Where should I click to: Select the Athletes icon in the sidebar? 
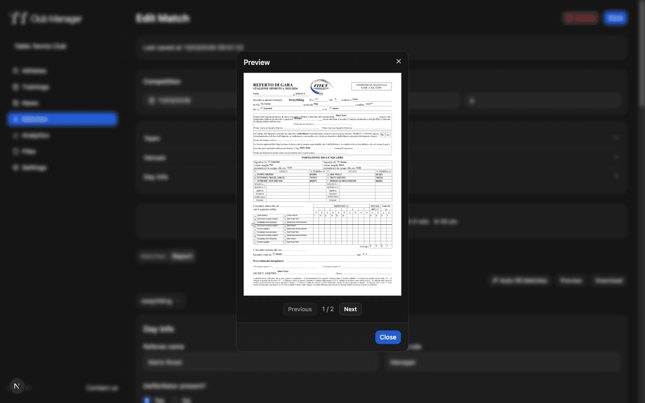[x=15, y=71]
